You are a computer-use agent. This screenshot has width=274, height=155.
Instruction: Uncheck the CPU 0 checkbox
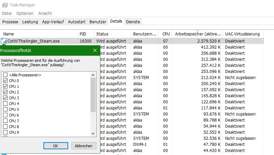point(5,81)
